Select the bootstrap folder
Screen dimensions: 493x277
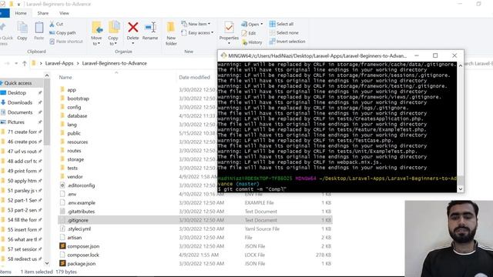(x=78, y=98)
